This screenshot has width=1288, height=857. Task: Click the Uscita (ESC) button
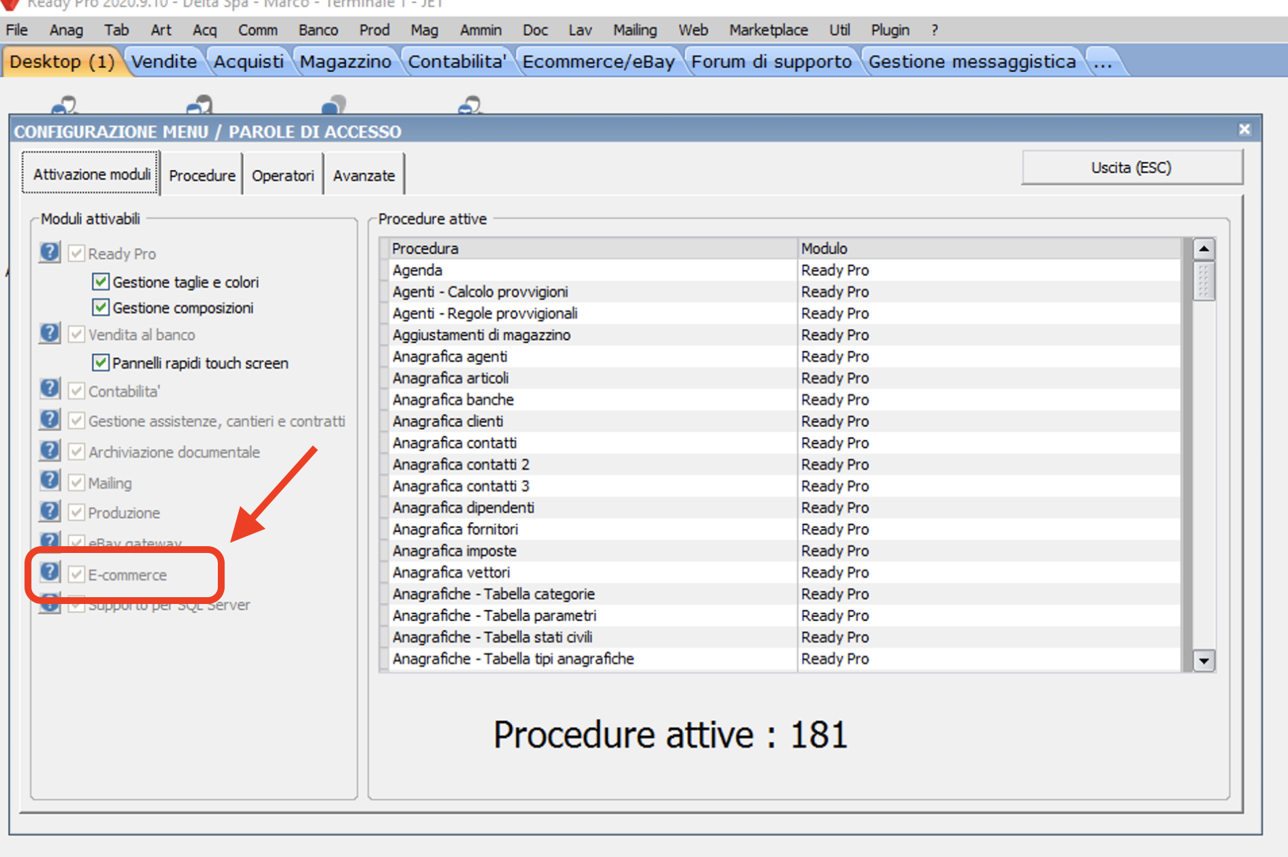point(1131,167)
